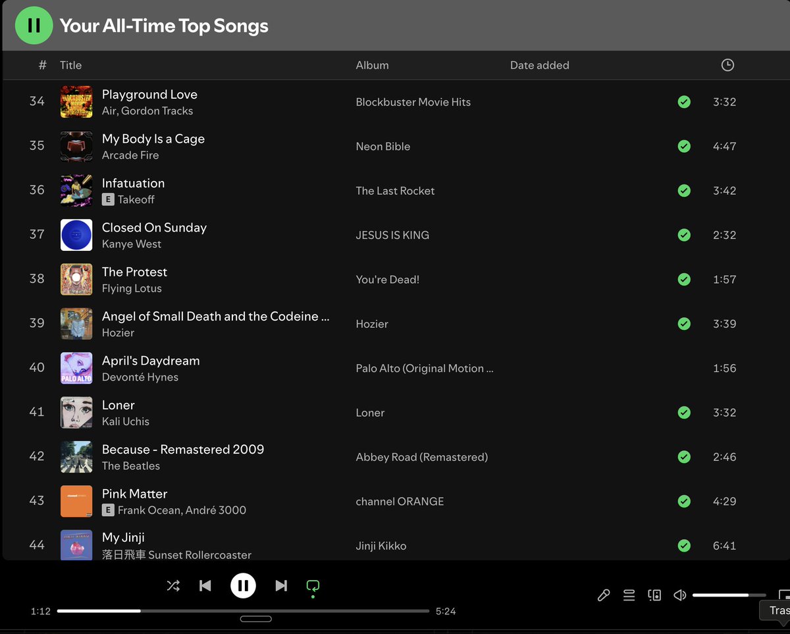This screenshot has width=790, height=634.
Task: Click the Playground Love album cover
Action: 76,102
